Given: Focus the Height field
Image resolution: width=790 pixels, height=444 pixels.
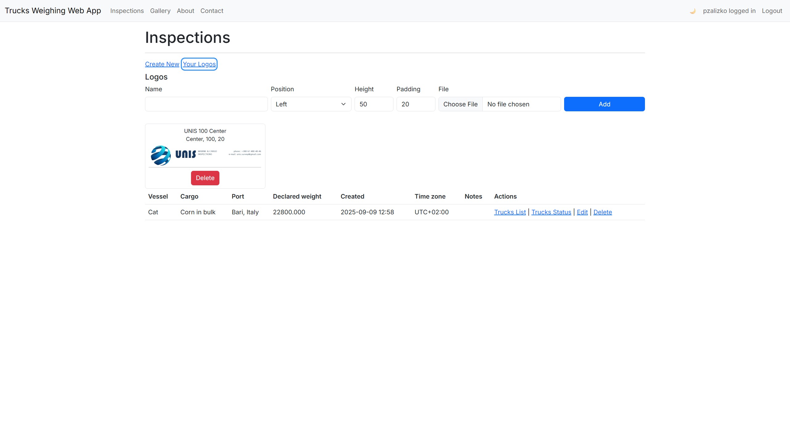Looking at the screenshot, I should (373, 104).
